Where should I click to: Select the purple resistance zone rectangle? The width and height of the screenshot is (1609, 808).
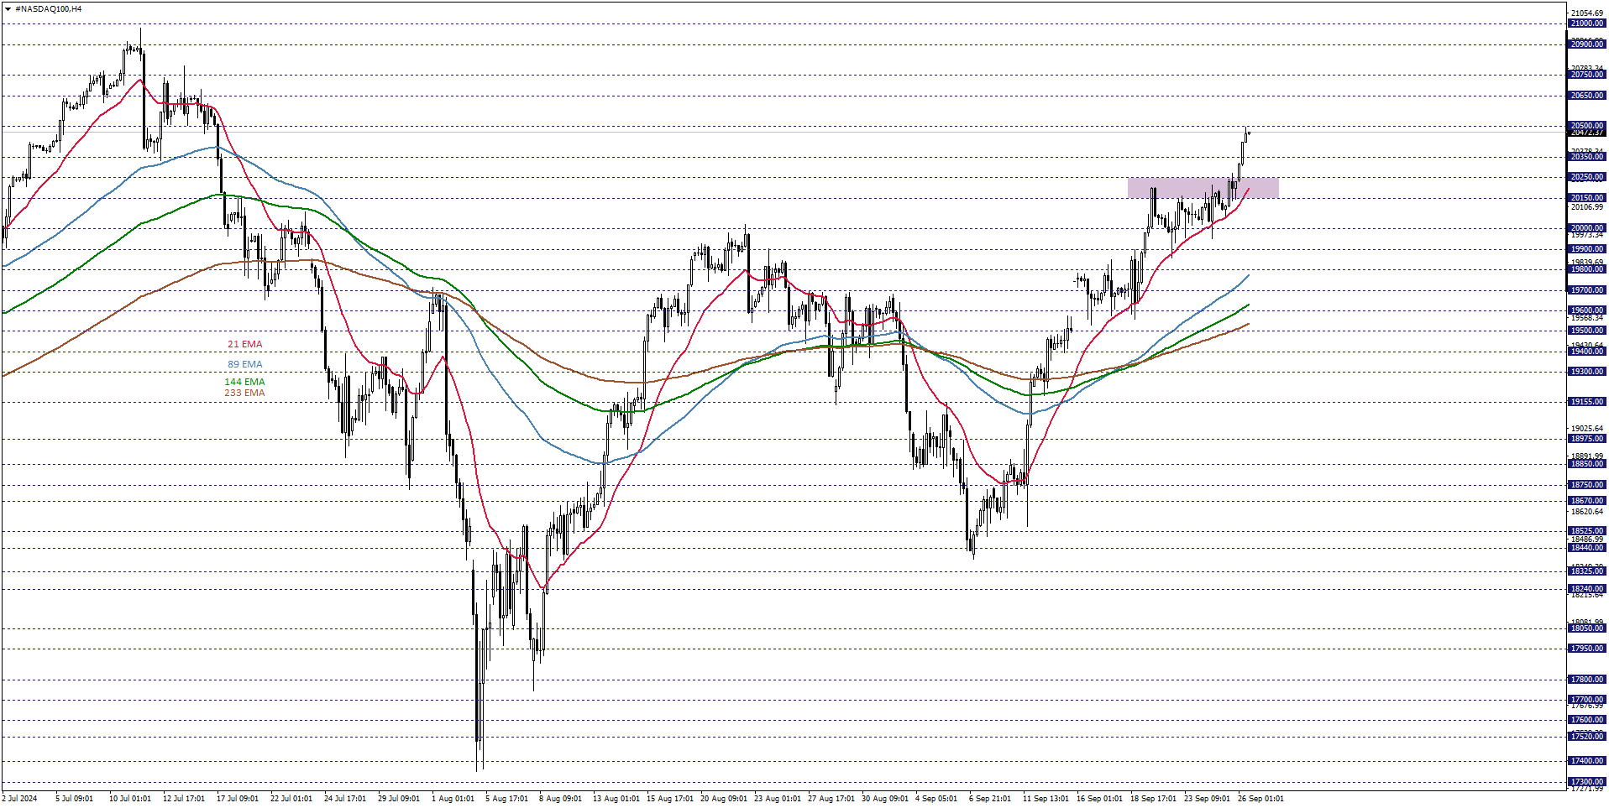point(1203,188)
